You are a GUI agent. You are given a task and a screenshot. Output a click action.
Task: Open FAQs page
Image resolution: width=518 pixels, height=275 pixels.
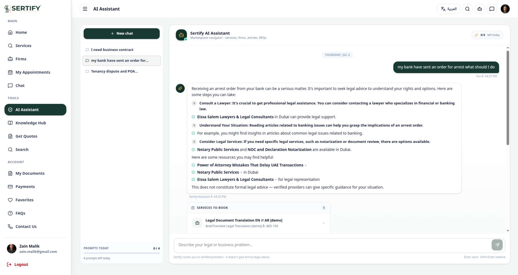point(35,213)
